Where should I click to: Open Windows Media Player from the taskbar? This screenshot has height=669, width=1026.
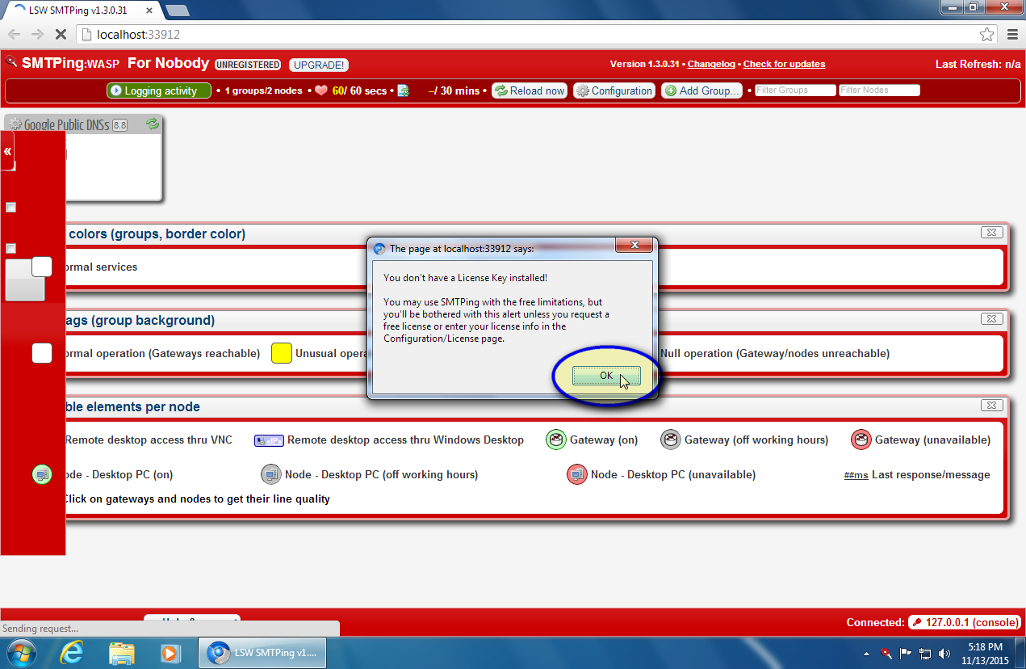[170, 653]
